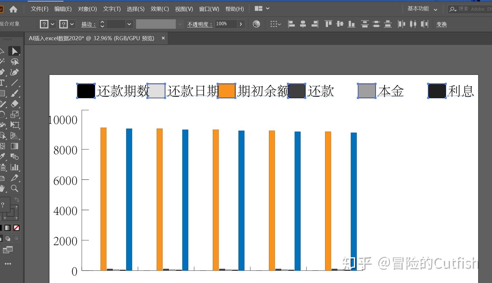Screen dimensions: 492x283
Task: Click the horizontal align left icon
Action: [x=291, y=24]
